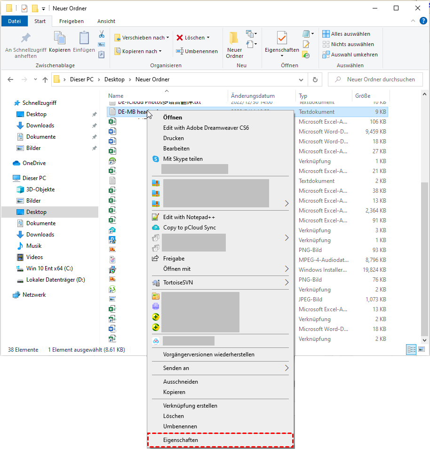
Task: Click the Neuer Ordner durchsuchen search field
Action: pyautogui.click(x=375, y=79)
